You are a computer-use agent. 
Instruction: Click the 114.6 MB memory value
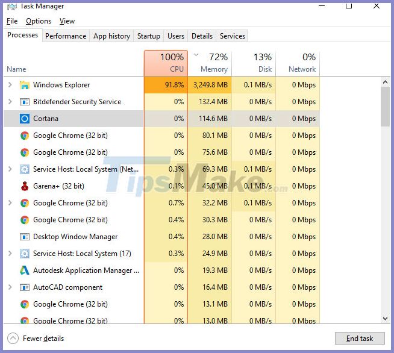(213, 119)
